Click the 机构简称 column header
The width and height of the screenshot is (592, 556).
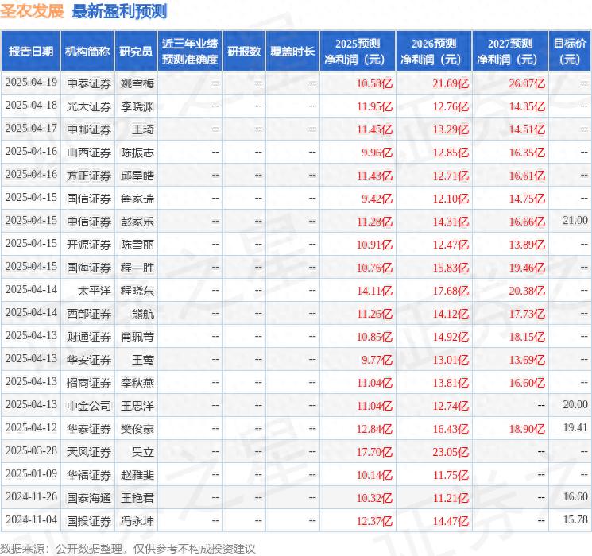point(87,52)
